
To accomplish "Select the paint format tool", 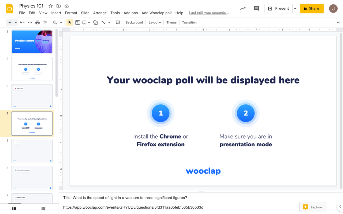I will coord(45,22).
